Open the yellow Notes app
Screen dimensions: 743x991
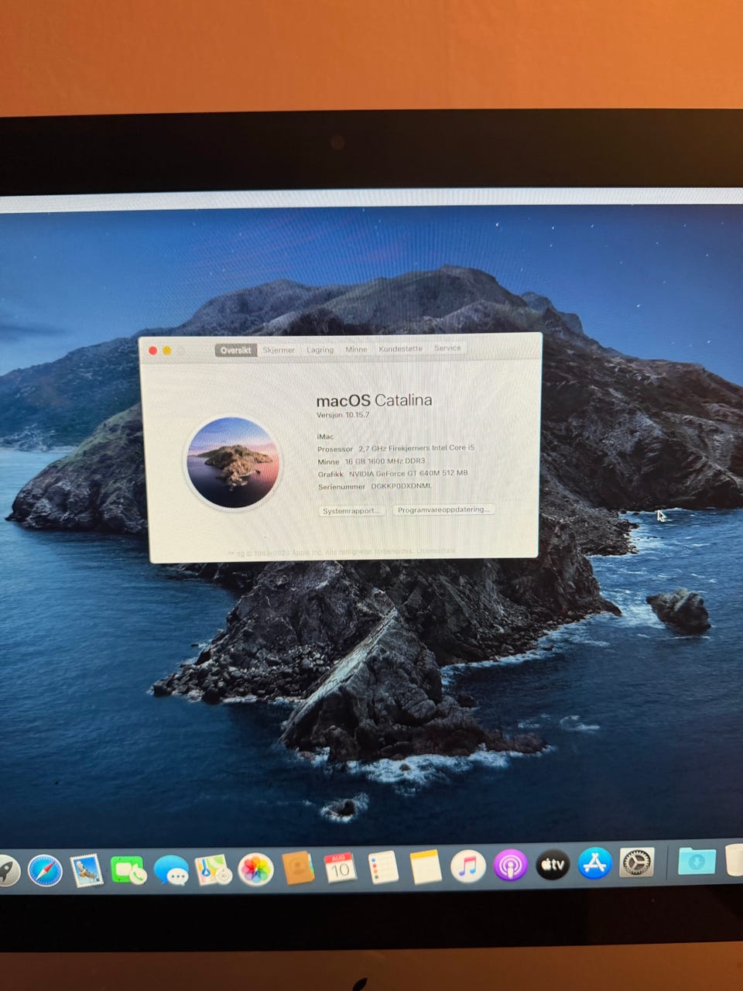[x=425, y=866]
